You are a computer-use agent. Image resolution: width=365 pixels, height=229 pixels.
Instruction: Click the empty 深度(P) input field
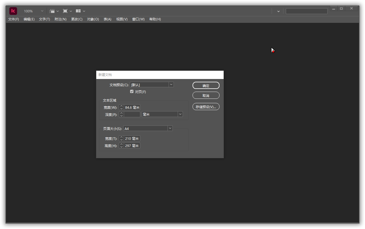click(132, 114)
